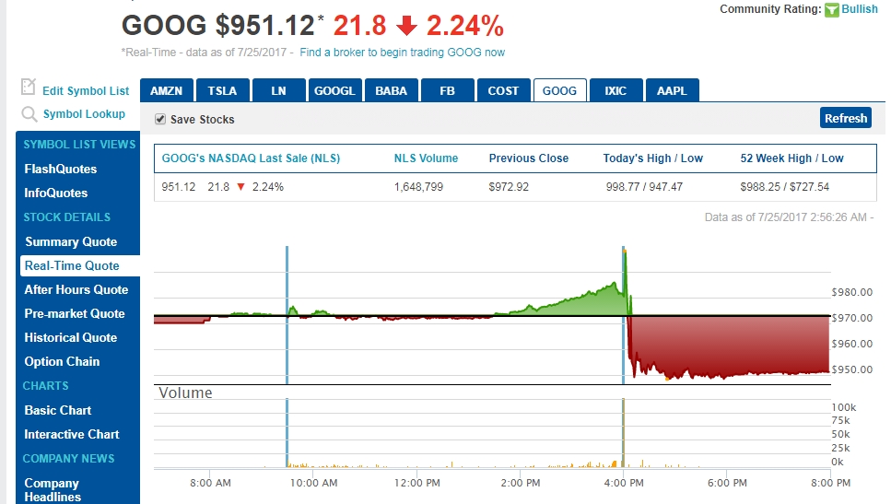Click the 12:00 PM time axis label
Image resolution: width=891 pixels, height=504 pixels.
(x=417, y=483)
